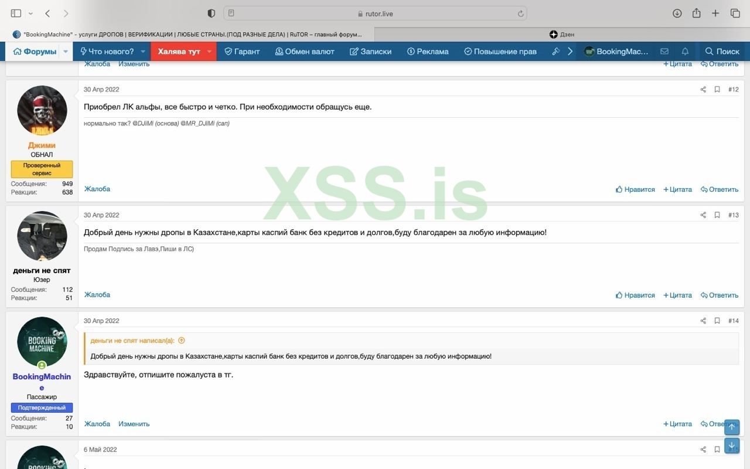
Task: Go back to the previous page
Action: point(48,13)
